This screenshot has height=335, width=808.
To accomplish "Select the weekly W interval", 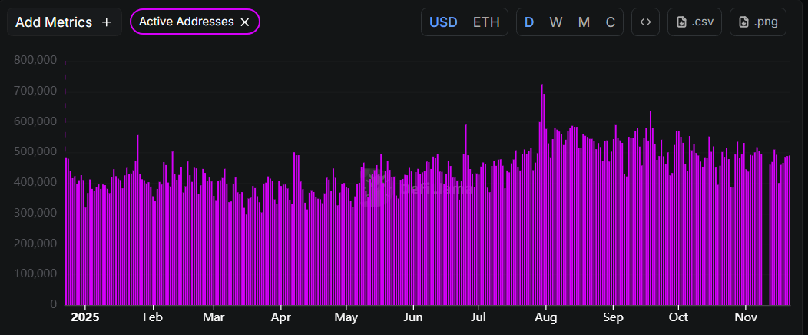I will coord(556,22).
